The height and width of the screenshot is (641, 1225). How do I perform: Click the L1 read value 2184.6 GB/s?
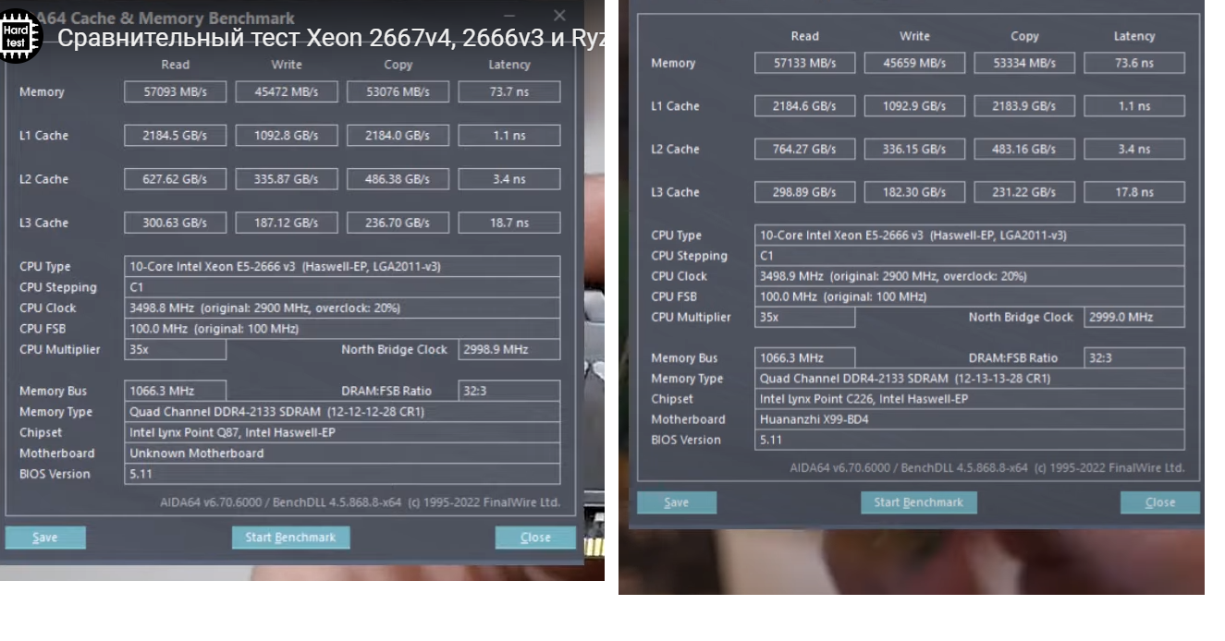(x=804, y=106)
